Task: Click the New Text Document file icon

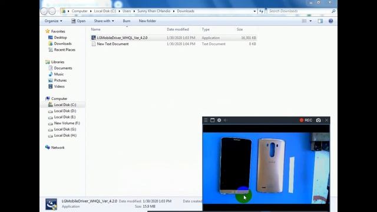Action: coord(94,44)
